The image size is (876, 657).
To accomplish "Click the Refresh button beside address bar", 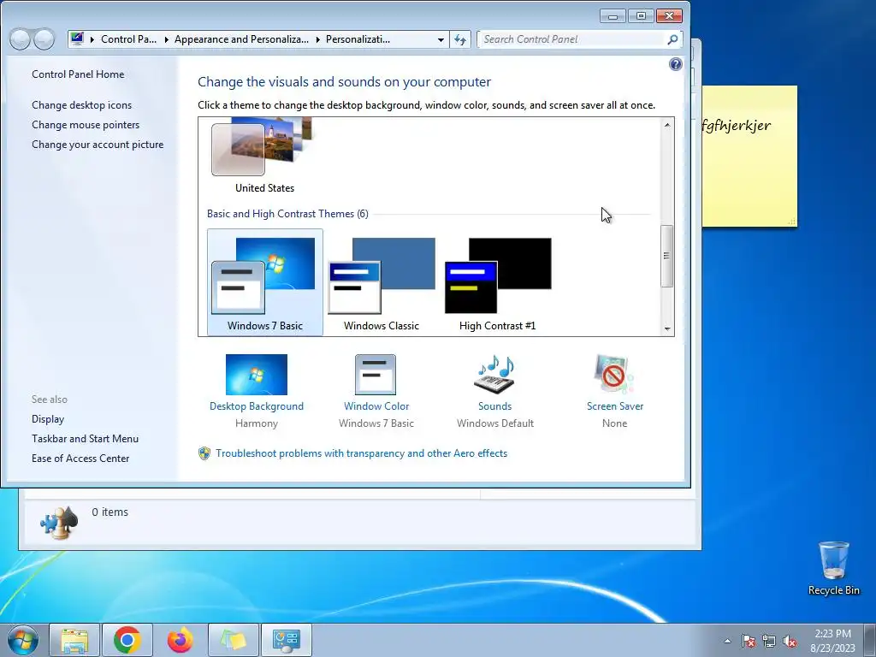I will (459, 39).
